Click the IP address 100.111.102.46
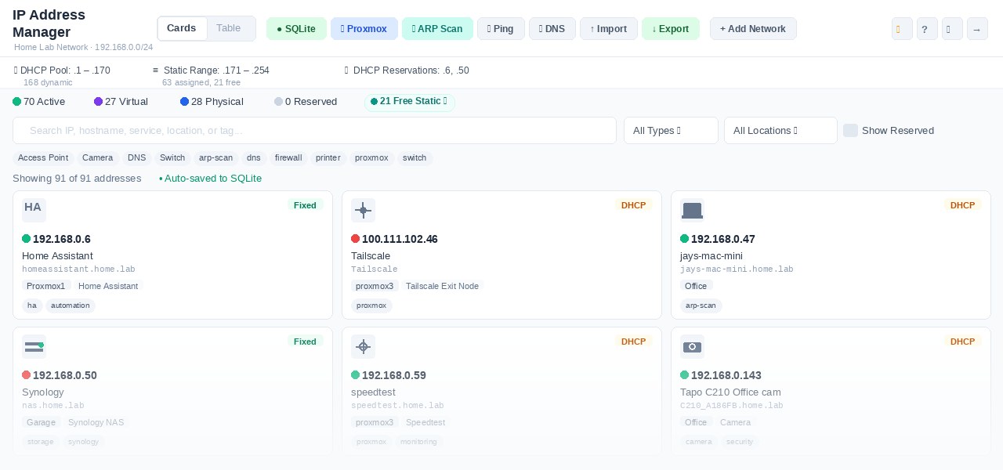The height and width of the screenshot is (470, 1003). coord(400,239)
